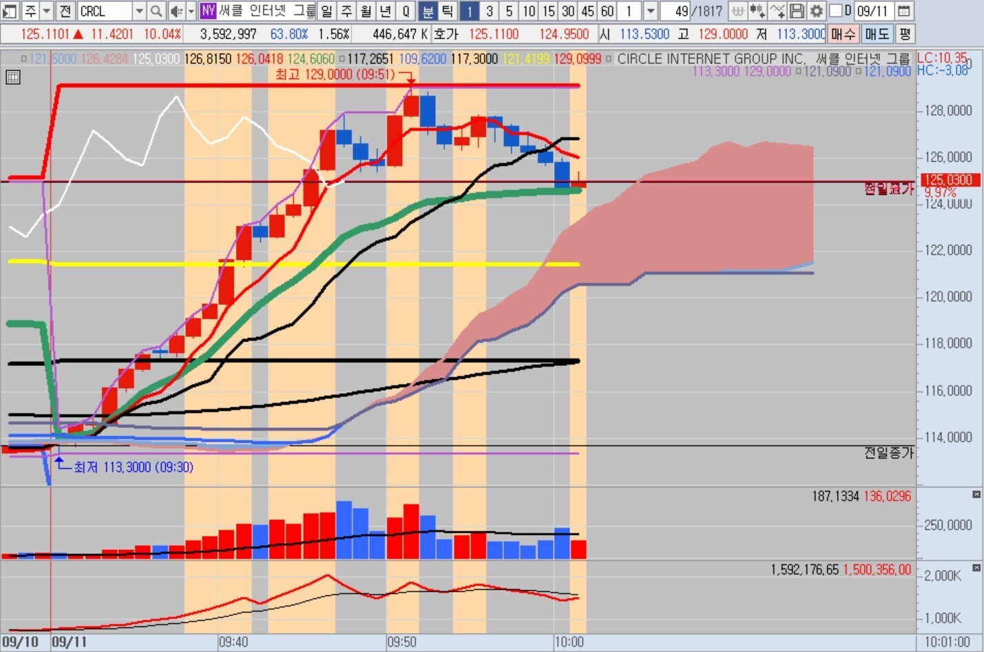Image resolution: width=984 pixels, height=652 pixels.
Task: Select the 틱 tick chart tab
Action: tap(447, 11)
